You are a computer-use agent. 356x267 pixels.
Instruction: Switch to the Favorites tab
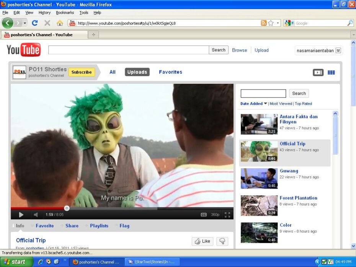click(170, 72)
